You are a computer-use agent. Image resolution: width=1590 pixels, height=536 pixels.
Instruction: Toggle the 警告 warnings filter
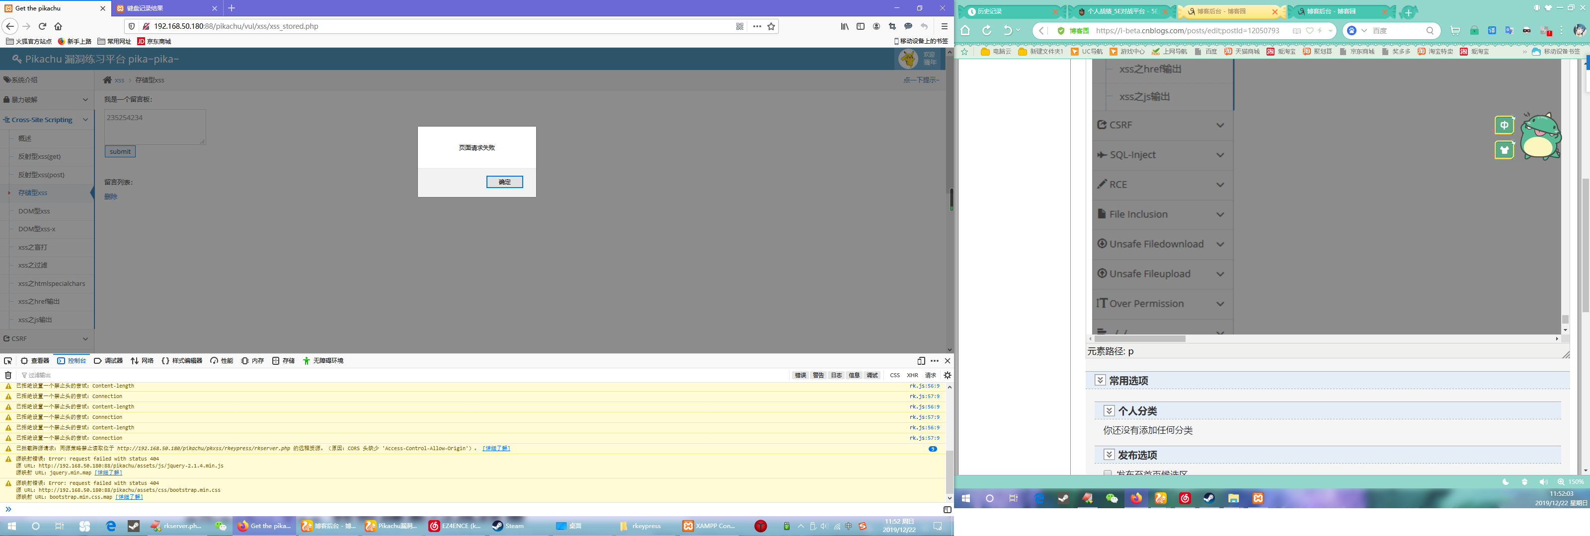[818, 375]
